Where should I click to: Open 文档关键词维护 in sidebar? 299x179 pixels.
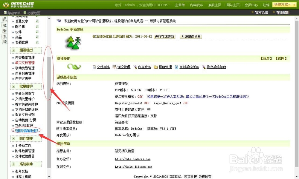(x=26, y=109)
